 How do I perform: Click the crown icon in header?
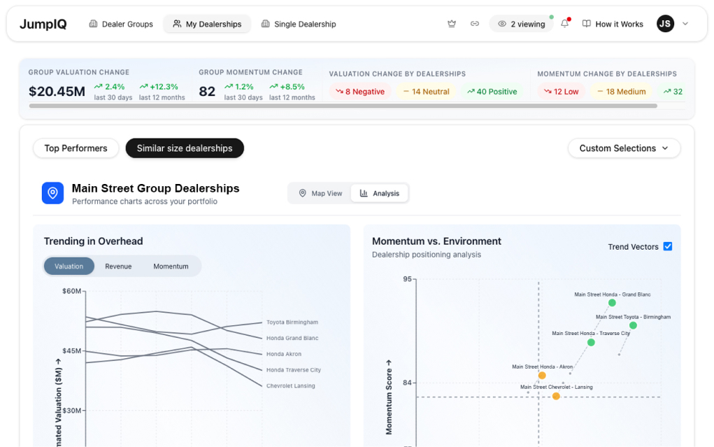click(x=452, y=24)
